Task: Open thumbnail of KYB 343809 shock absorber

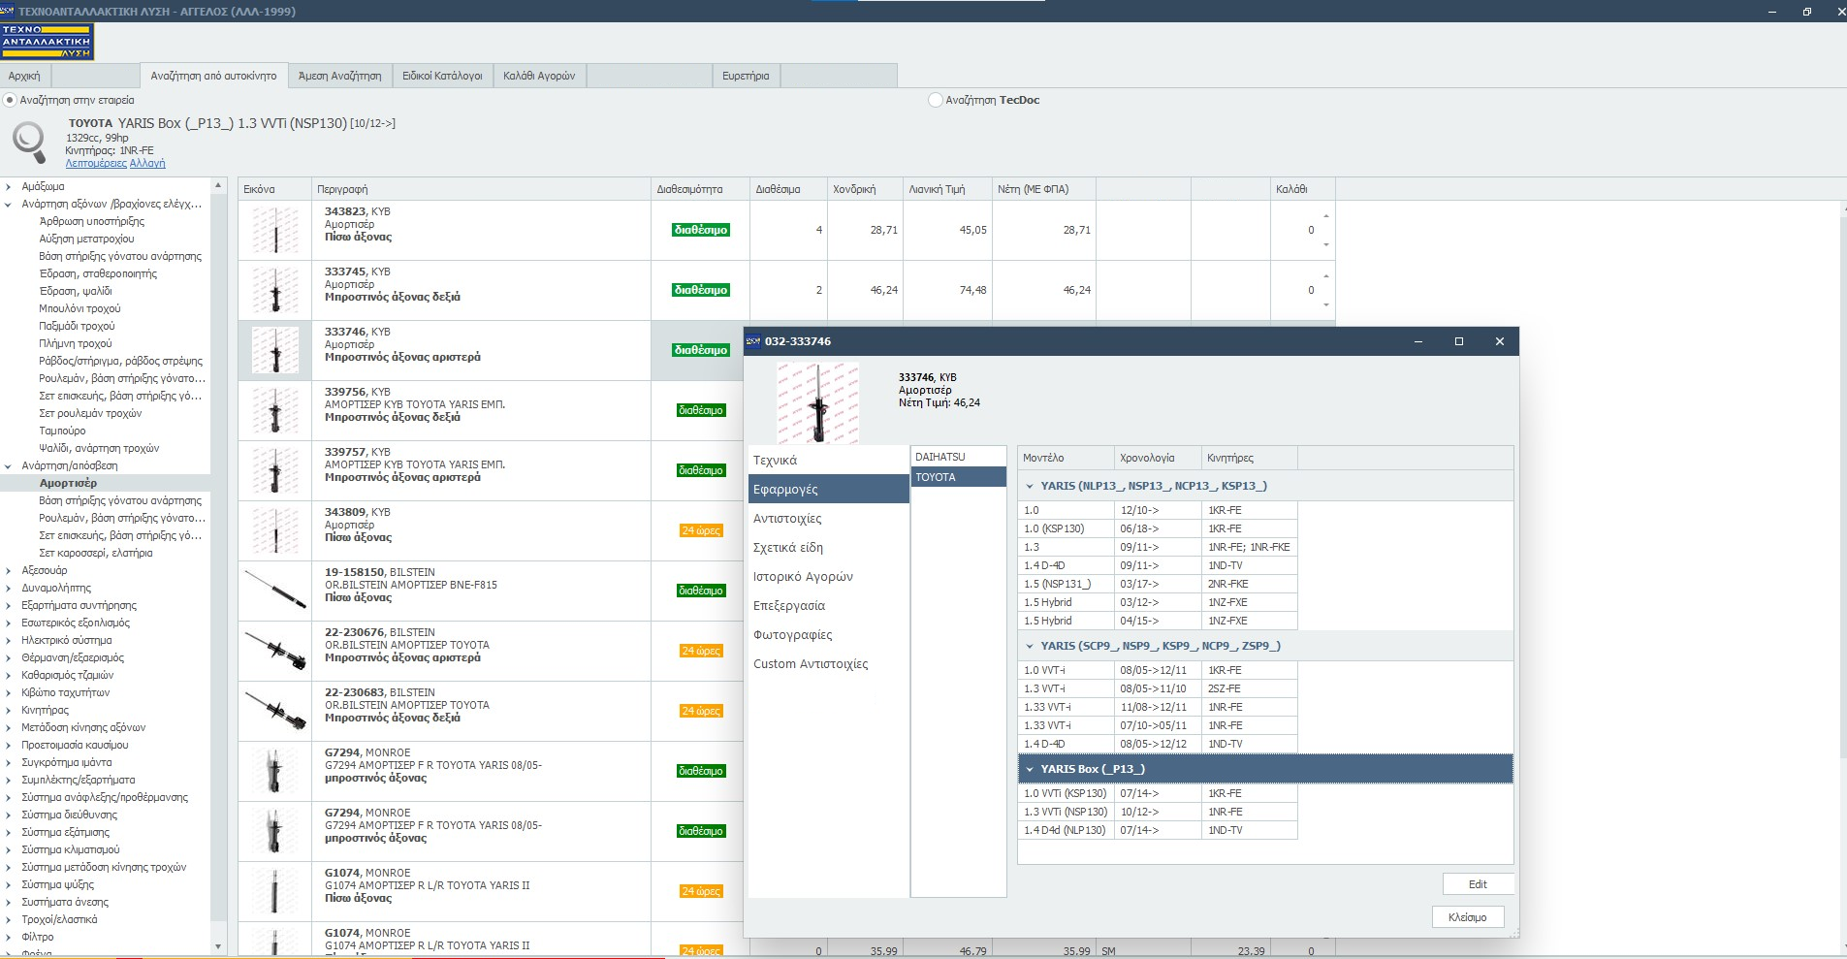Action: click(275, 531)
